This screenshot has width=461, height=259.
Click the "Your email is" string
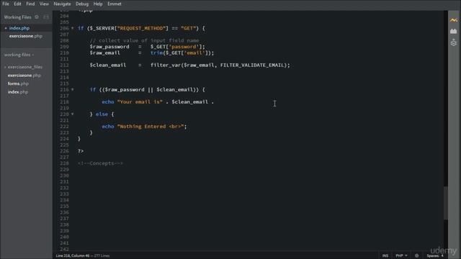tap(140, 102)
